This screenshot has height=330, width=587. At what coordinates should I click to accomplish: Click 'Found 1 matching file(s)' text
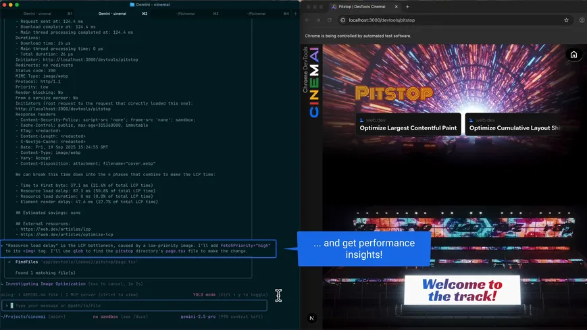coord(45,273)
